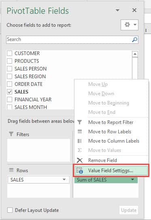The width and height of the screenshot is (151, 220).
Task: Open the task pane options arrow
Action: point(117,10)
